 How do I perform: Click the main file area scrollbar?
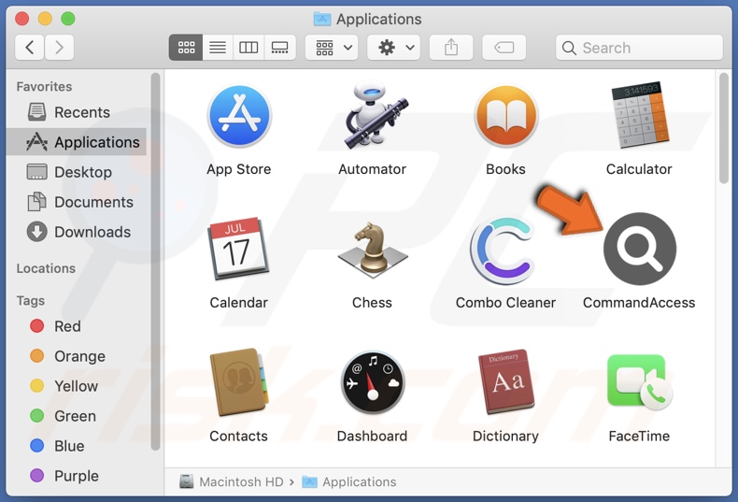tap(724, 128)
